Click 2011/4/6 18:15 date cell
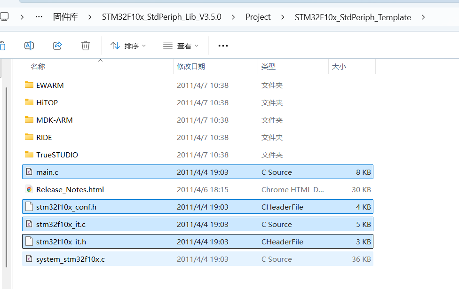The height and width of the screenshot is (289, 459). (x=203, y=189)
